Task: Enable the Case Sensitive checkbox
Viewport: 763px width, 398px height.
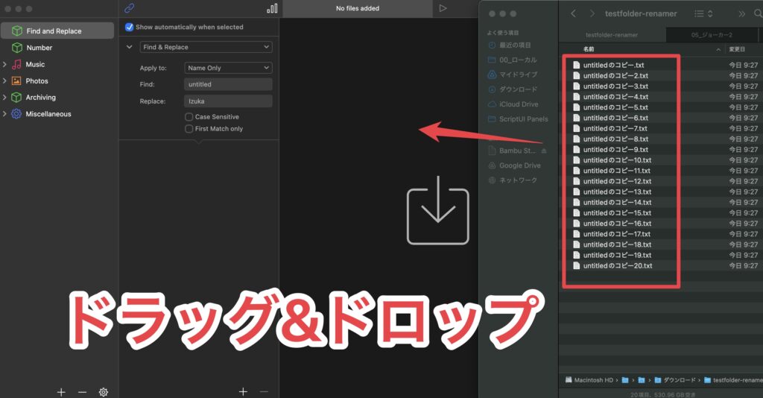Action: pyautogui.click(x=189, y=117)
